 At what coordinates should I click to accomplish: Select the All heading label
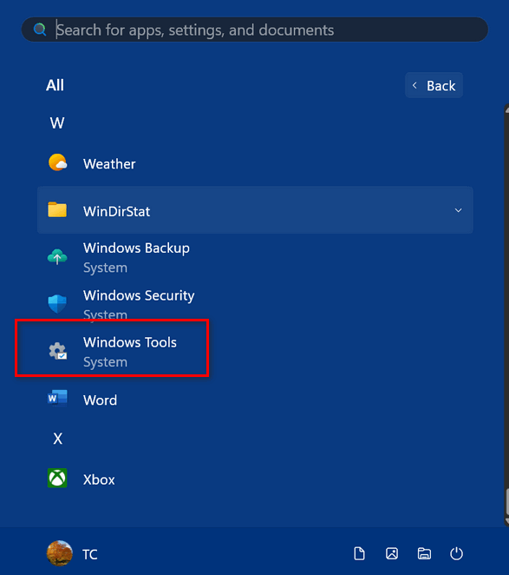pos(55,85)
